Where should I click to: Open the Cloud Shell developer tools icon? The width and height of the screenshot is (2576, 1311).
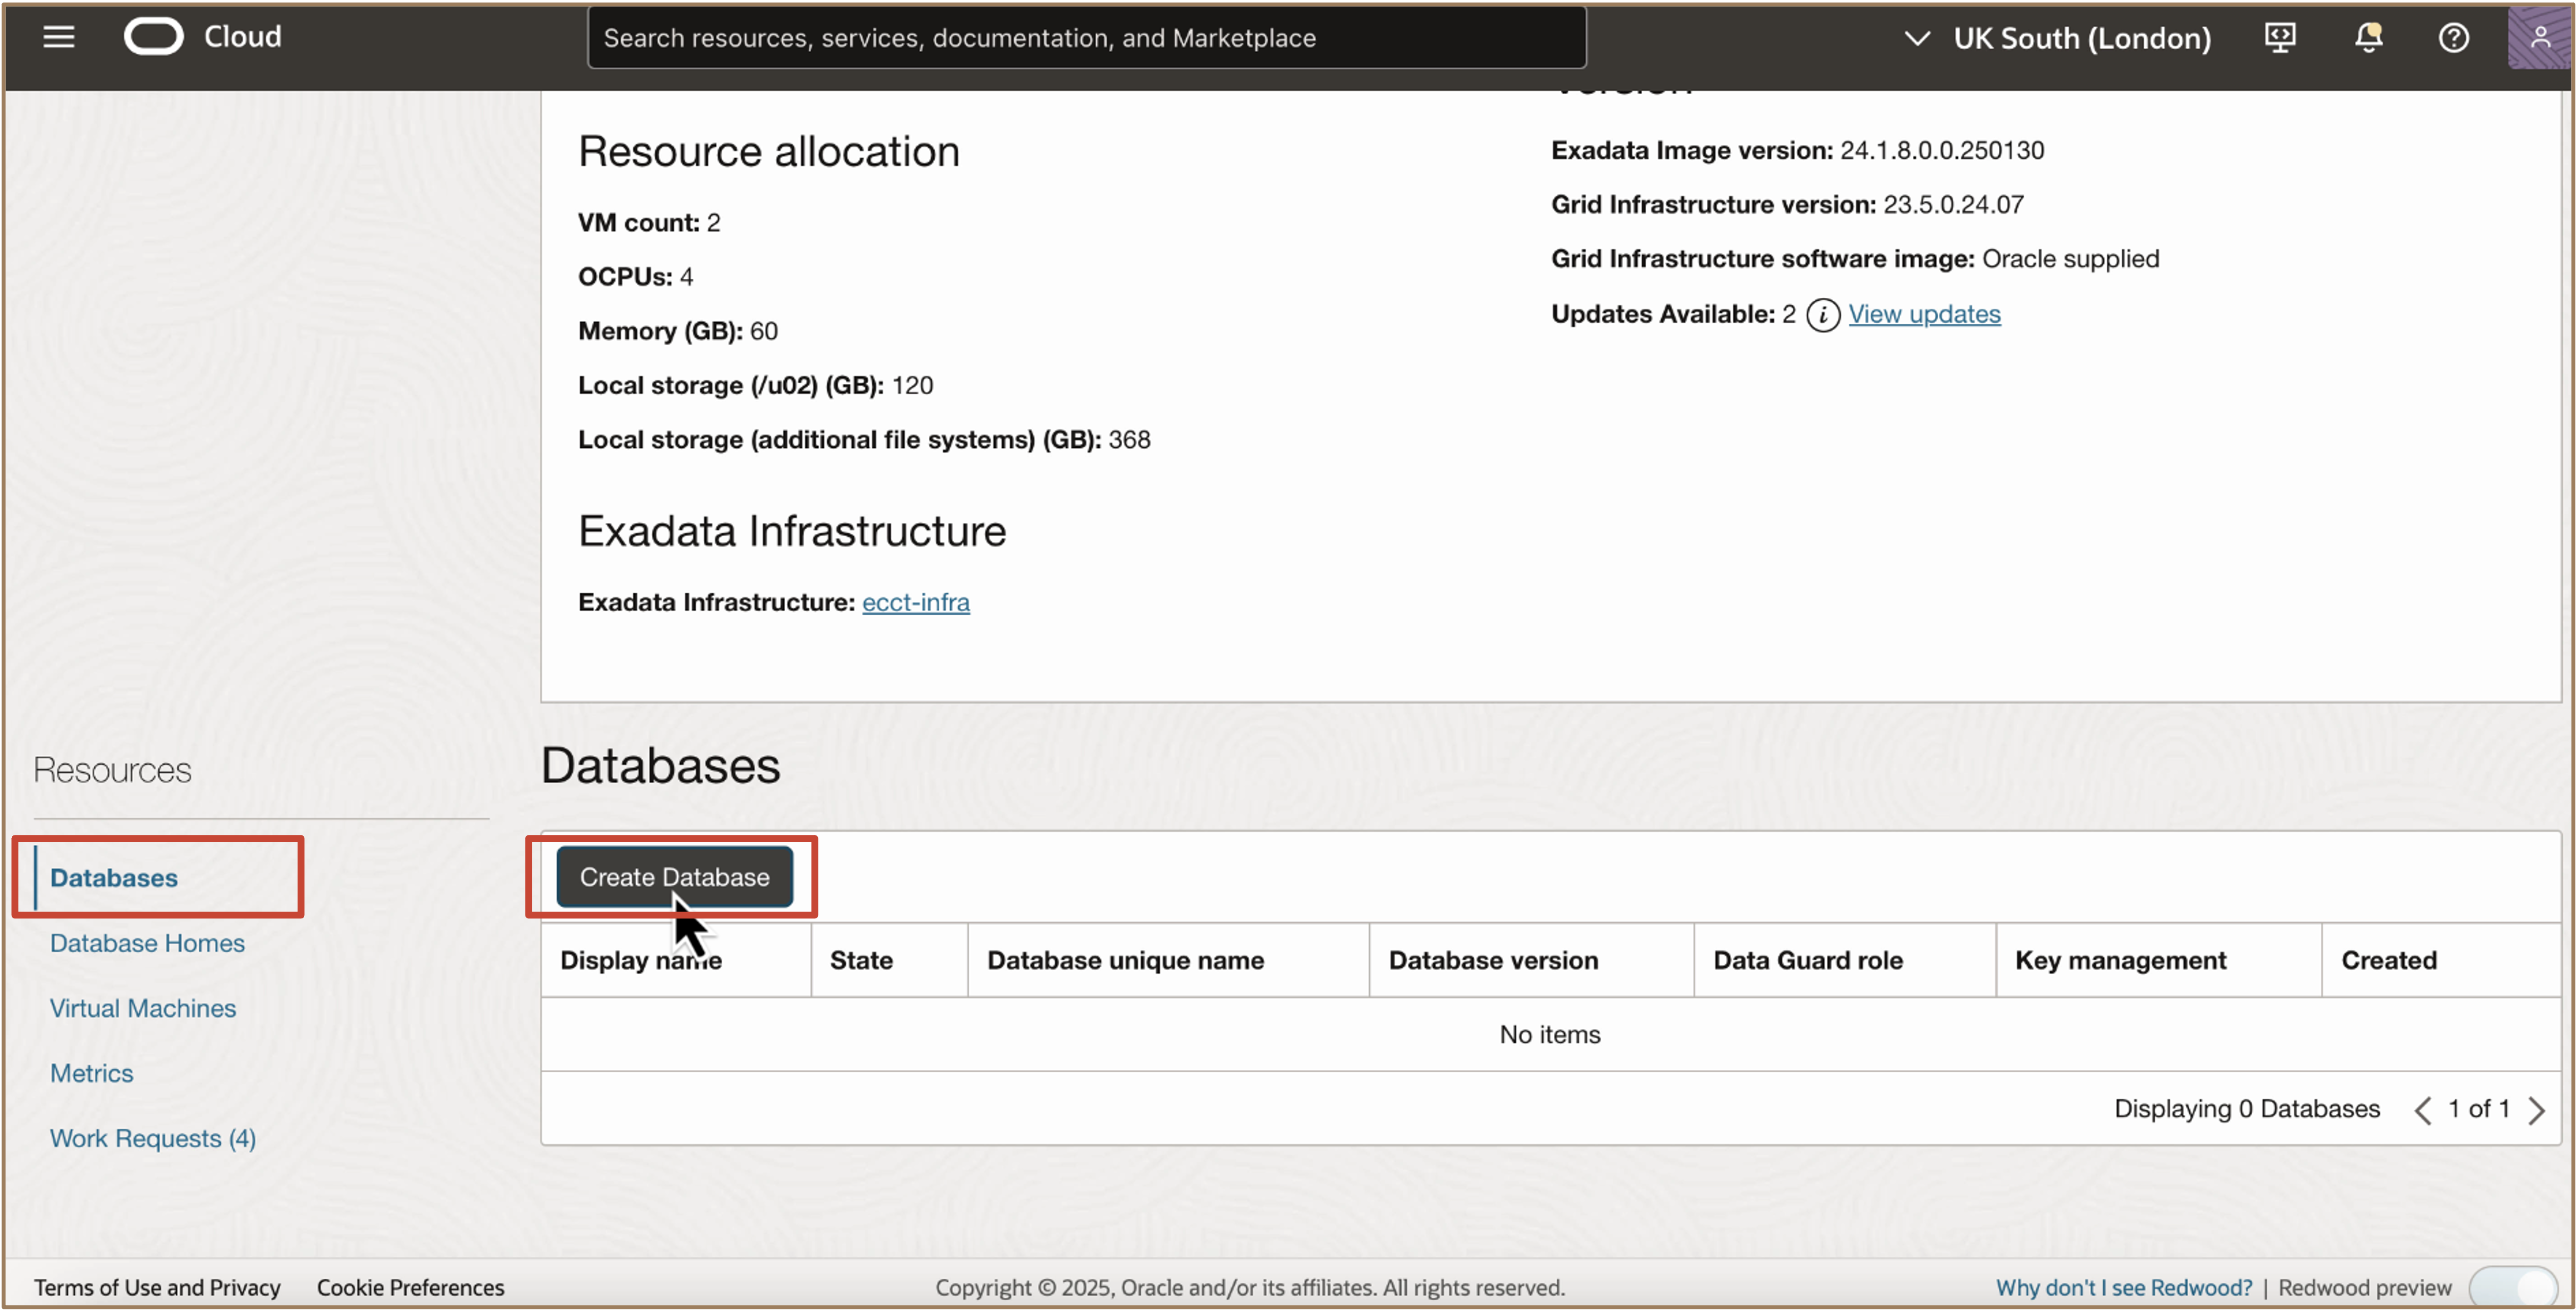pyautogui.click(x=2279, y=38)
